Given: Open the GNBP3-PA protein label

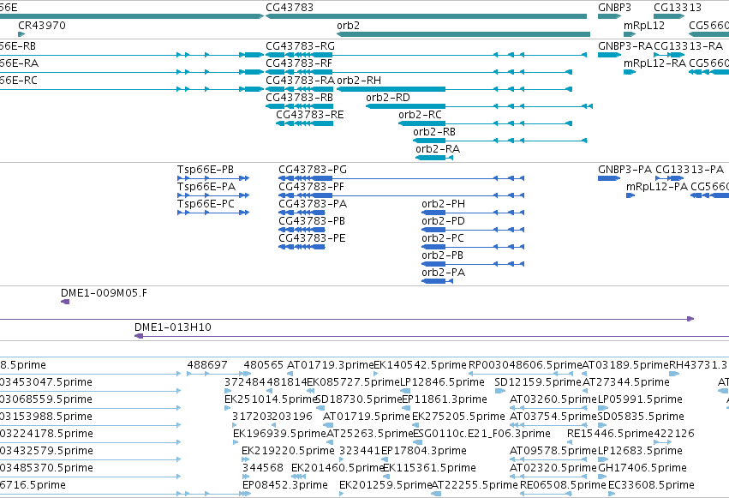Looking at the screenshot, I should (625, 170).
